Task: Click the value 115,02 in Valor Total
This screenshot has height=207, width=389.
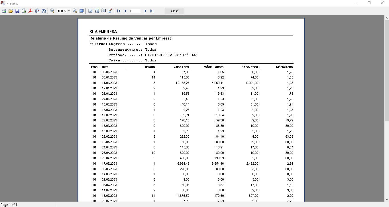Action: point(185,78)
